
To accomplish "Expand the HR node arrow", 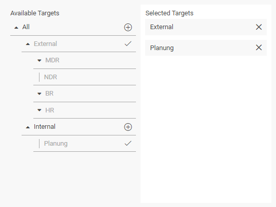I will click(40, 110).
